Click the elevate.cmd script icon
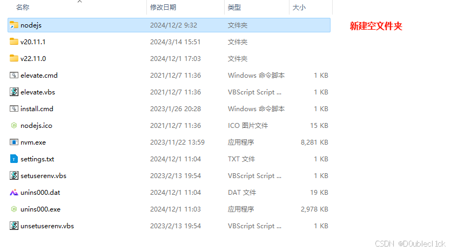 [x=14, y=75]
